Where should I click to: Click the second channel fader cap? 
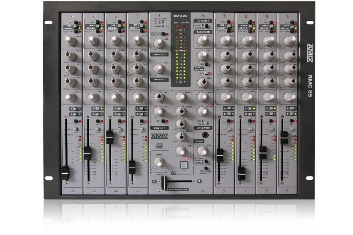pyautogui.click(x=87, y=153)
